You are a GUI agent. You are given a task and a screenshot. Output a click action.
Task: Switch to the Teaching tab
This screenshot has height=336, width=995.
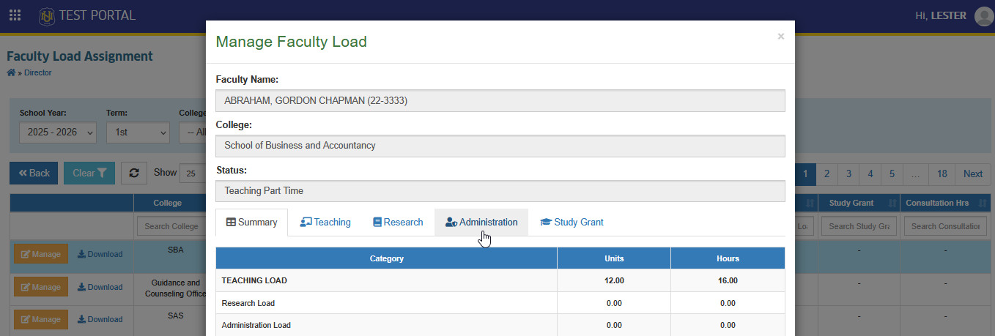[325, 223]
